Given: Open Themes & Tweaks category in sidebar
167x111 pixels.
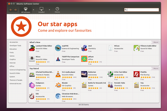Looking at the screenshot, I should 16,80.
